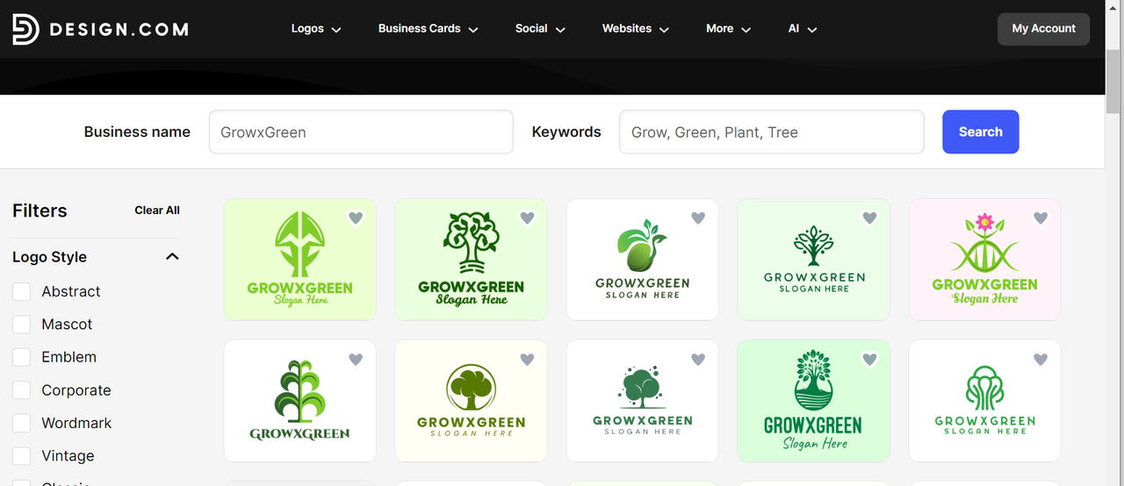Open the tree-in-globe green logo
This screenshot has width=1124, height=486.
coord(814,401)
